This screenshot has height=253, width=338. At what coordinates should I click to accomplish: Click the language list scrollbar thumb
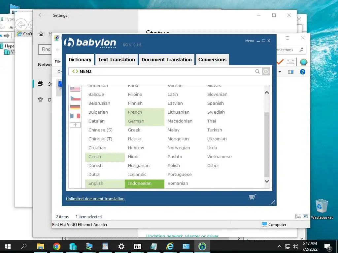pyautogui.click(x=267, y=145)
